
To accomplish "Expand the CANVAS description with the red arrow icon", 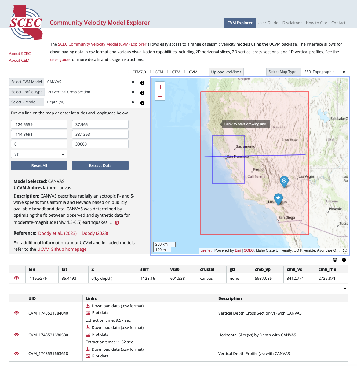I will pyautogui.click(x=117, y=223).
